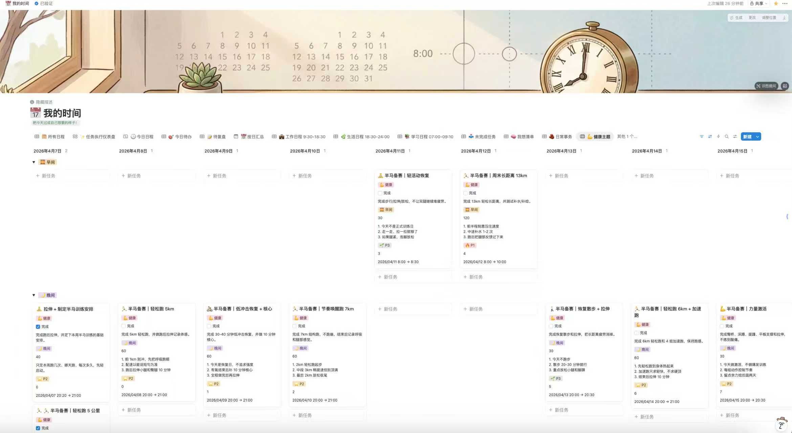Open the 新建 button dropdown arrow

(757, 137)
